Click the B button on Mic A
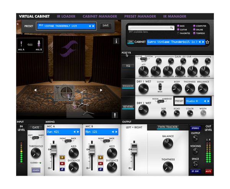Image resolution: width=230 pixels, height=189 pixels. tap(62, 157)
